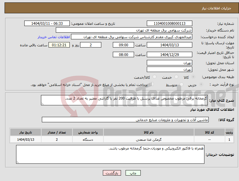Click the price validity date 1404/12/29 field
The height and width of the screenshot is (181, 239).
point(169,54)
